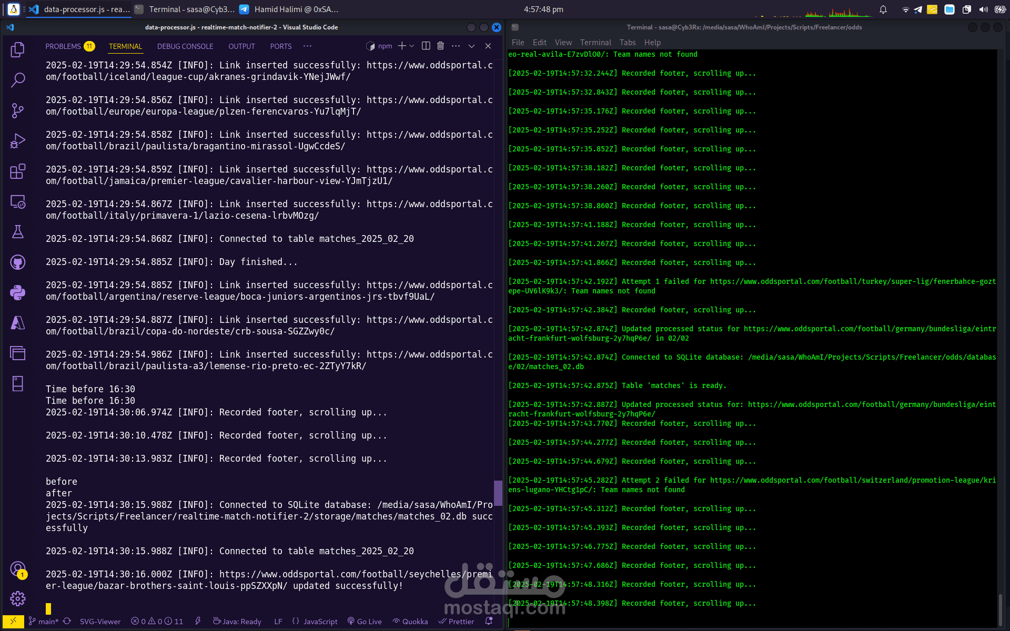Image resolution: width=1010 pixels, height=631 pixels.
Task: Click the lightning bolt status bar icon
Action: (x=198, y=622)
